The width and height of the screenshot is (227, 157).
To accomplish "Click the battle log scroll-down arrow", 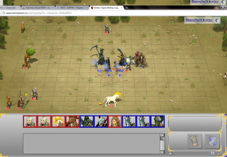I will coord(162,152).
